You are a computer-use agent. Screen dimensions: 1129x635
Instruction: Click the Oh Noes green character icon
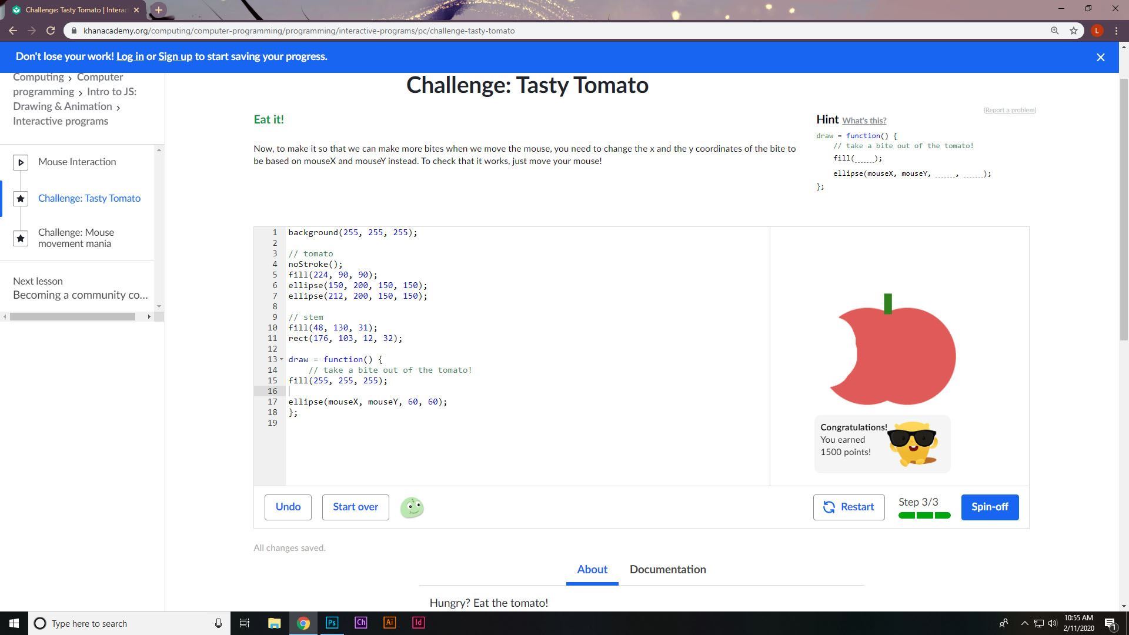point(412,507)
